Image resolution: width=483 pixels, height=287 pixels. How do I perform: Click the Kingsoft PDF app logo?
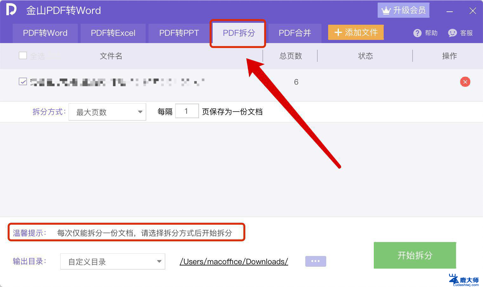click(11, 10)
